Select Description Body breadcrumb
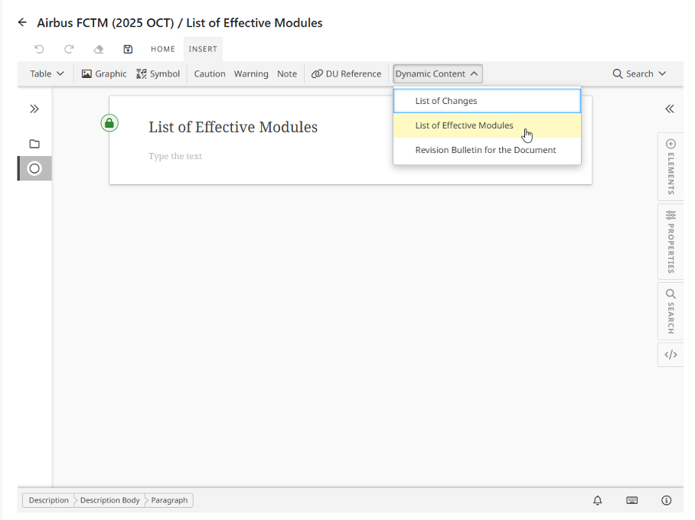This screenshot has height=520, width=695. [x=109, y=500]
